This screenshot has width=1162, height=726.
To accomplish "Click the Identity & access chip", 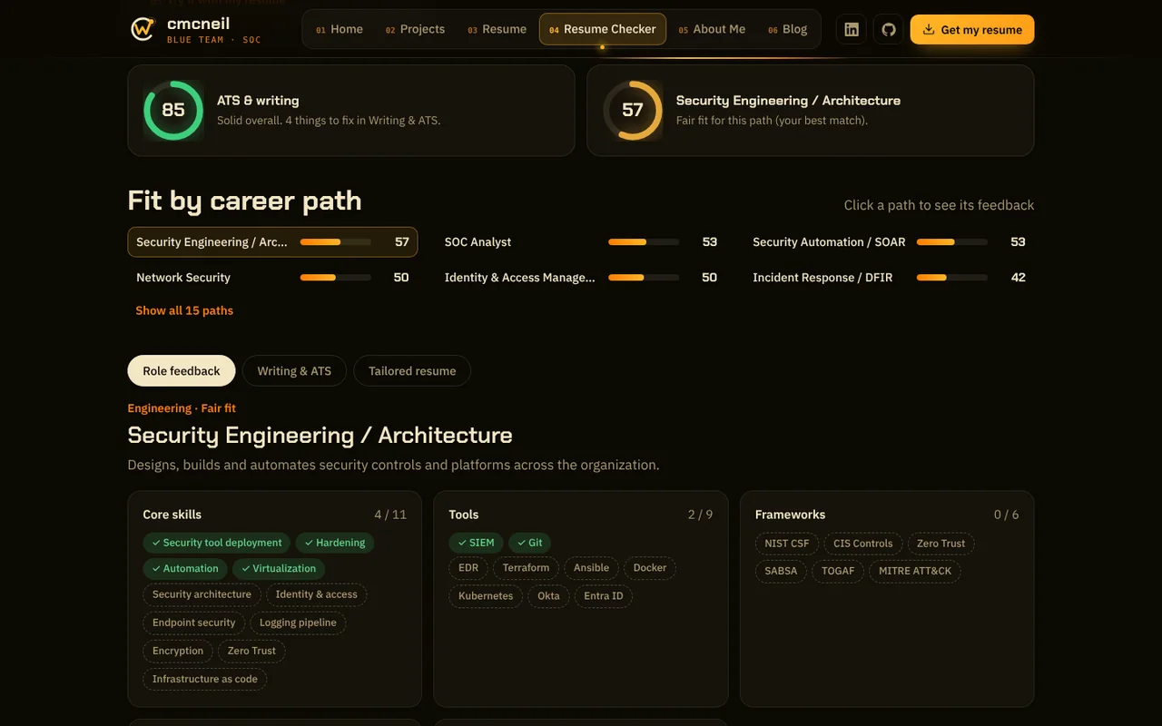I will pos(317,594).
